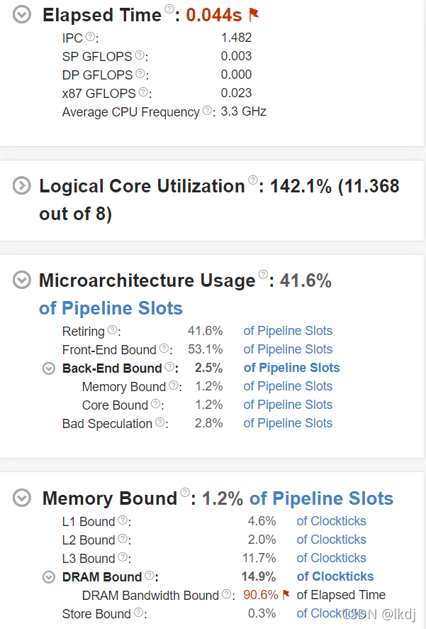Image resolution: width=426 pixels, height=629 pixels.
Task: Collapse the Microarchitecture Usage section
Action: [x=22, y=280]
